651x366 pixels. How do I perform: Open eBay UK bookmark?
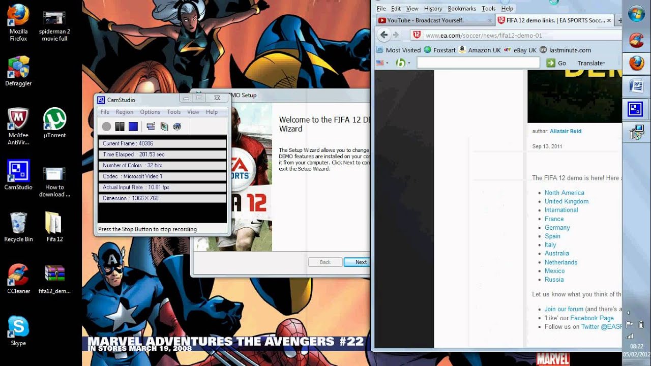520,50
